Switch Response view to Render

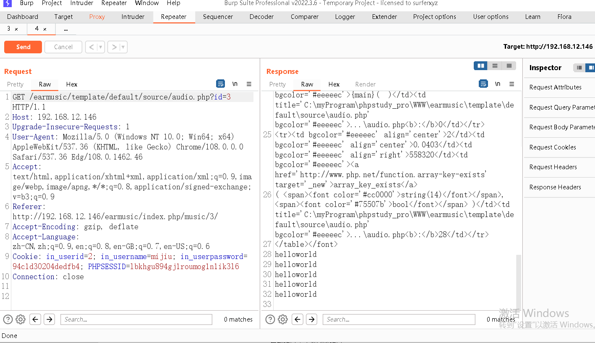coord(365,84)
